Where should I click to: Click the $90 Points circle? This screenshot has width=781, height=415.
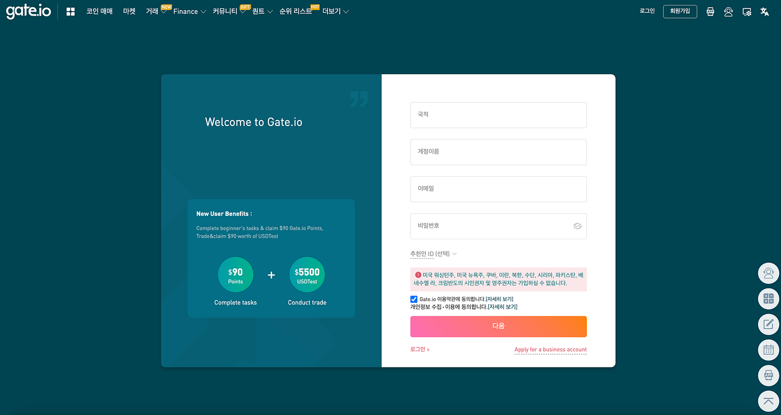(x=235, y=274)
